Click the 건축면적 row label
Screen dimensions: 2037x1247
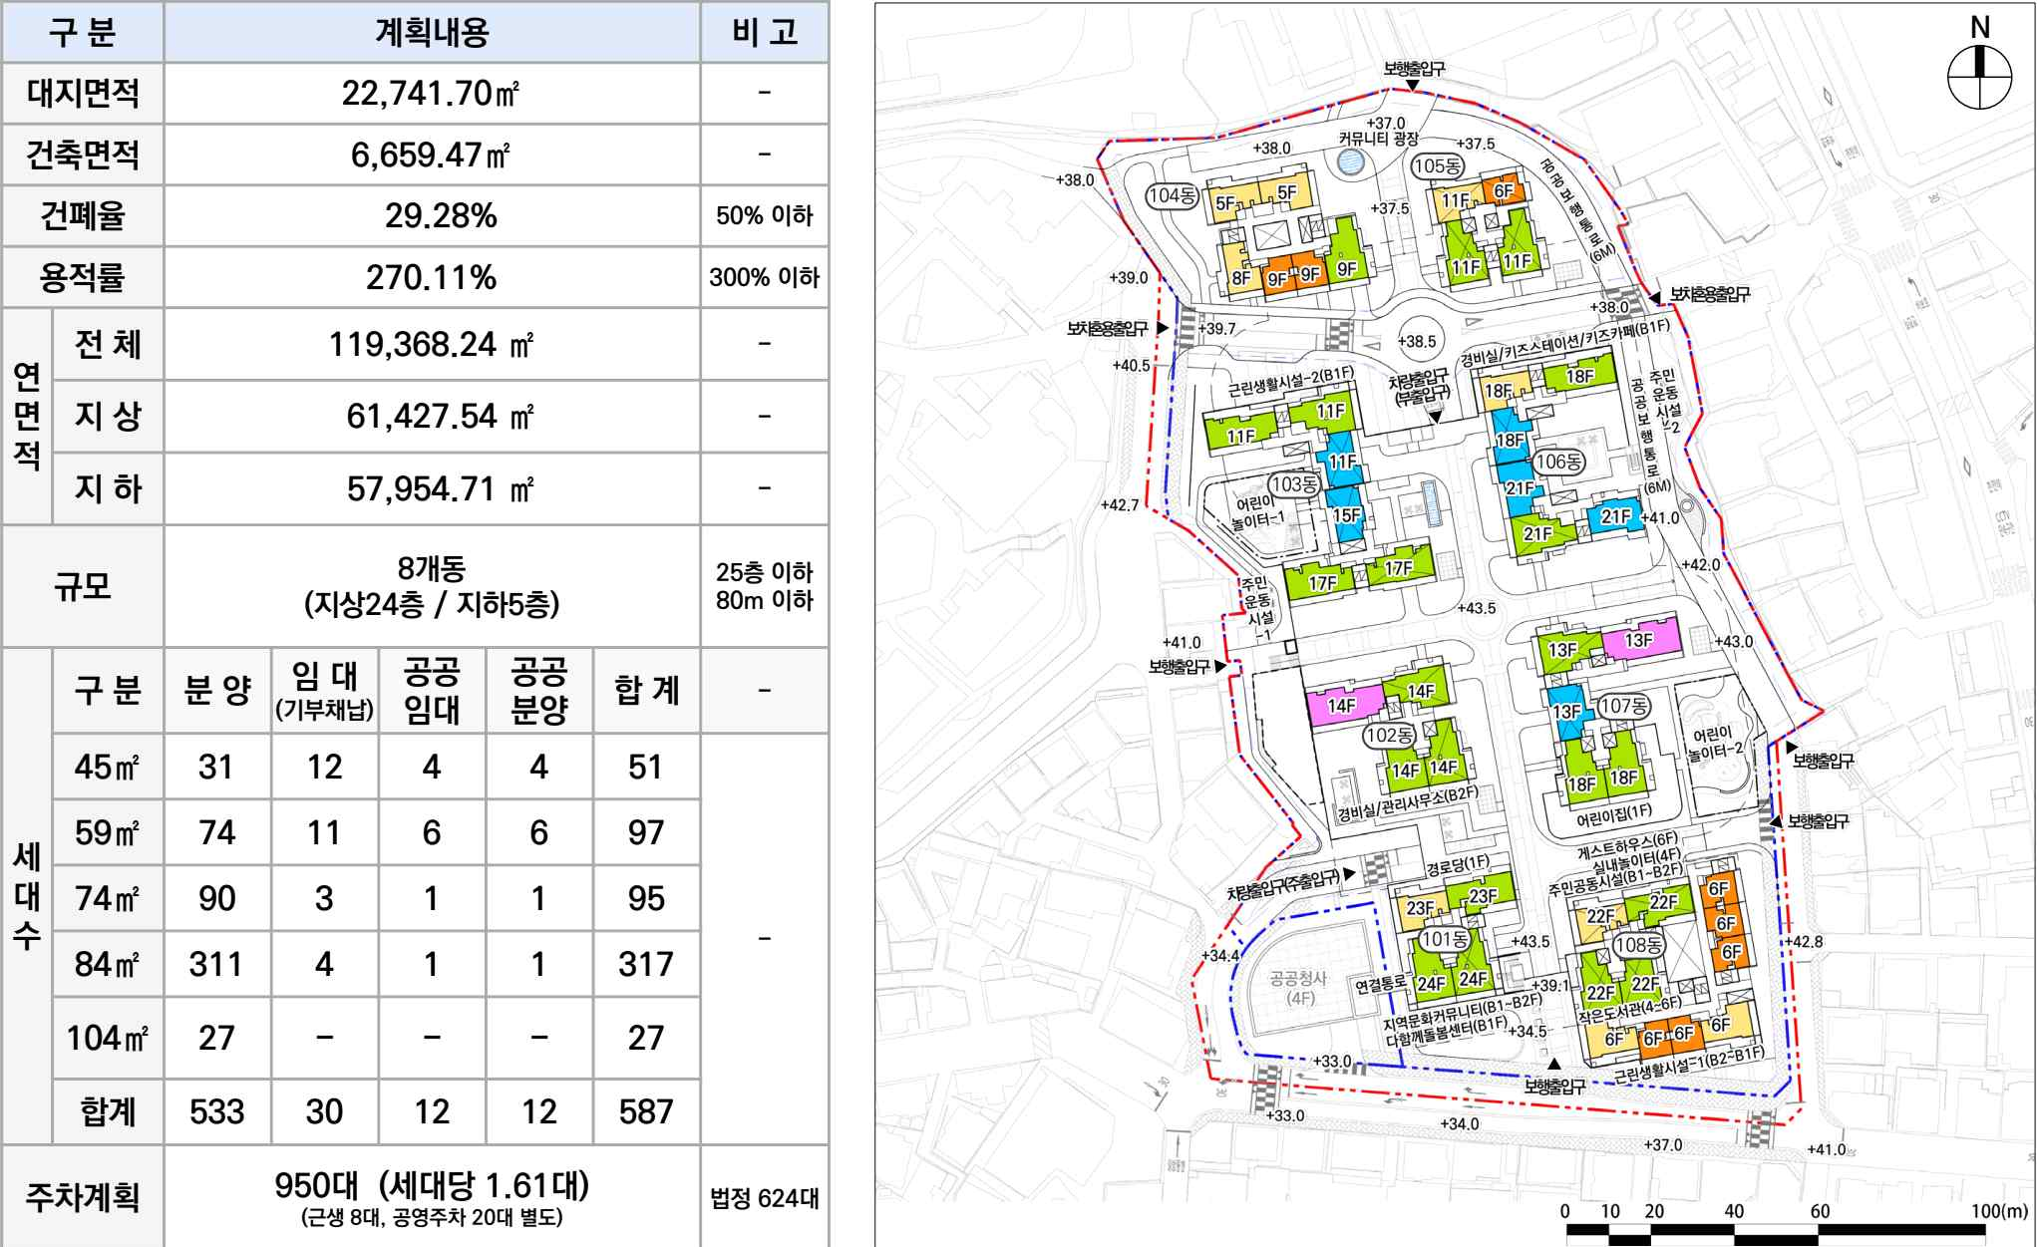point(83,155)
